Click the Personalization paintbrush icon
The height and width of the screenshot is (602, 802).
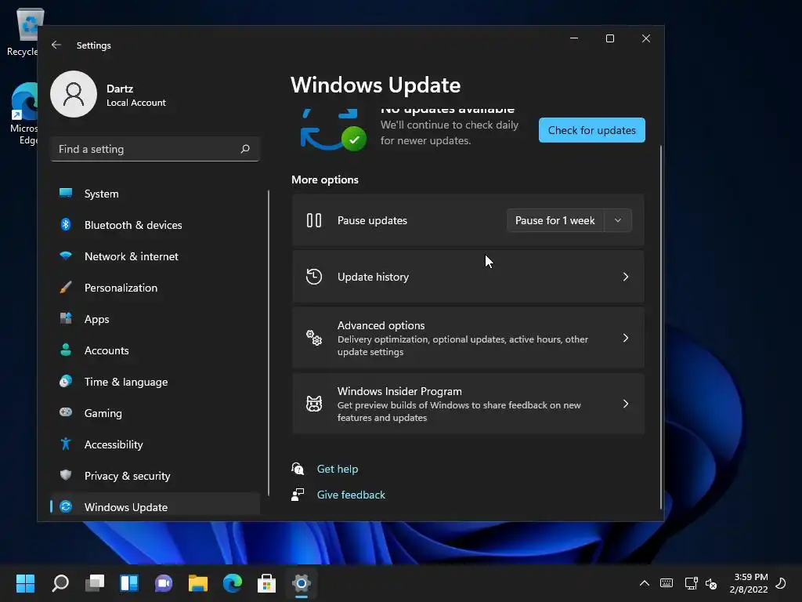[x=66, y=287]
